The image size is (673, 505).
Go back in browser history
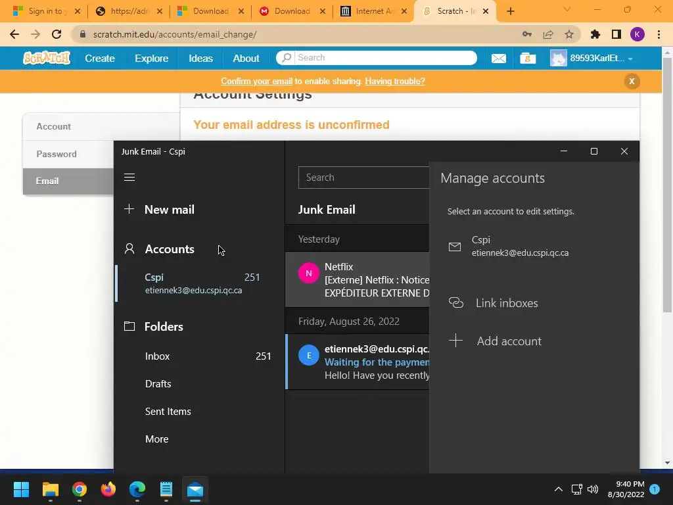point(14,34)
